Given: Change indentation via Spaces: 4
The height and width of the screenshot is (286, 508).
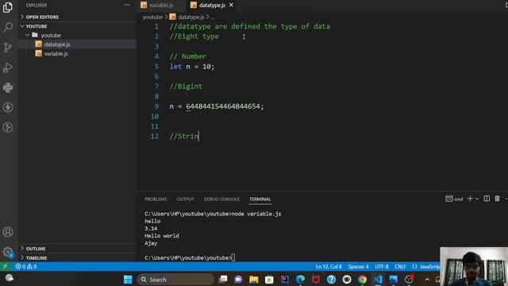Looking at the screenshot, I should click(358, 267).
